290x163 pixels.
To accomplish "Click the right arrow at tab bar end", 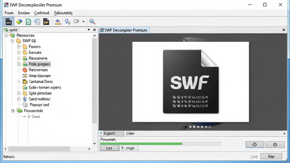I will (284, 134).
